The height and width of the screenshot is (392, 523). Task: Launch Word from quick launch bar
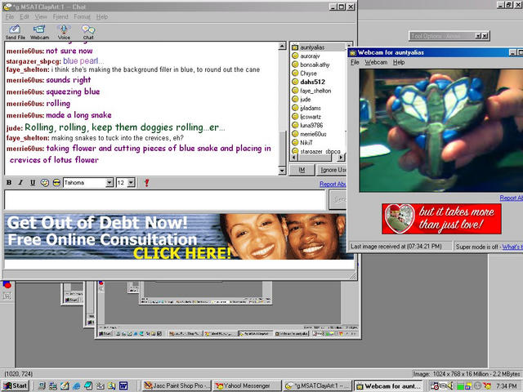pyautogui.click(x=123, y=386)
